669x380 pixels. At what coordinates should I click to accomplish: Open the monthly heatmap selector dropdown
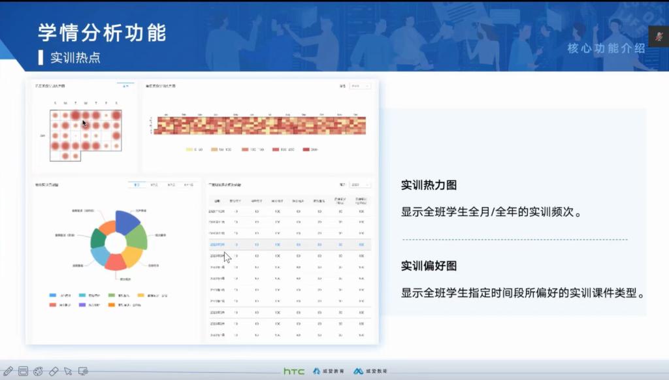pos(127,86)
